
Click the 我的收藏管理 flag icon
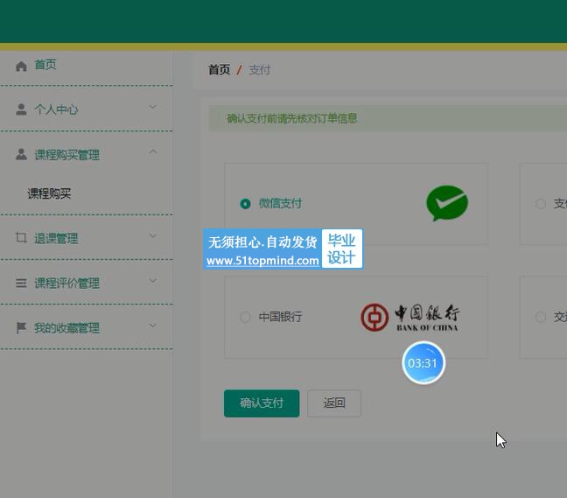pyautogui.click(x=21, y=328)
